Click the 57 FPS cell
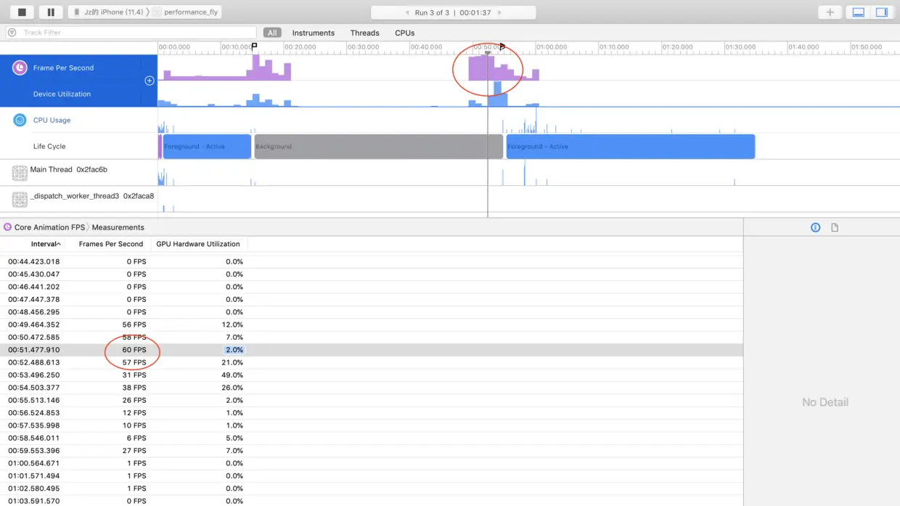This screenshot has width=900, height=506. tap(134, 362)
